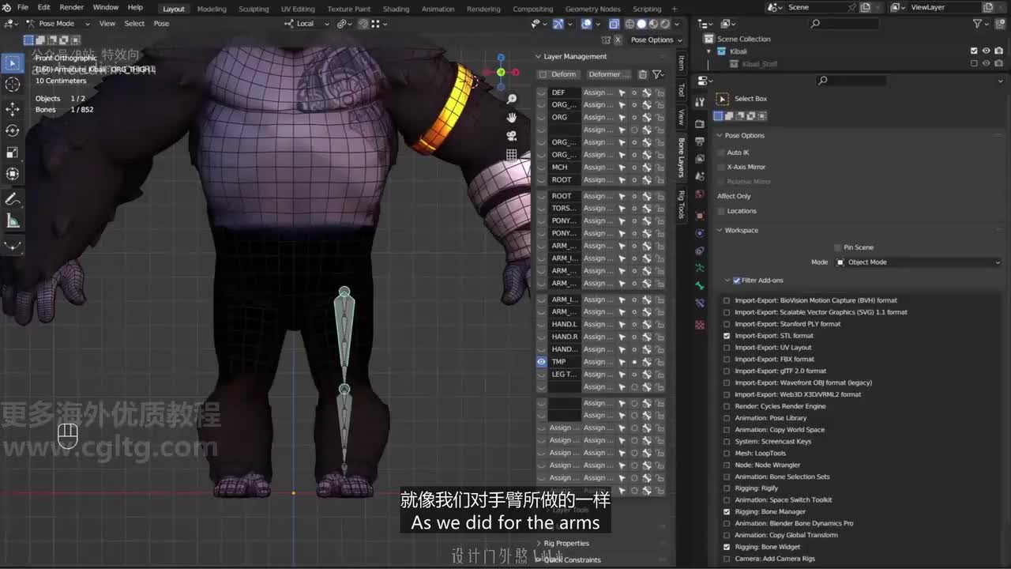Check the Locations checkbox under Affect Only
1011x569 pixels.
tap(721, 211)
